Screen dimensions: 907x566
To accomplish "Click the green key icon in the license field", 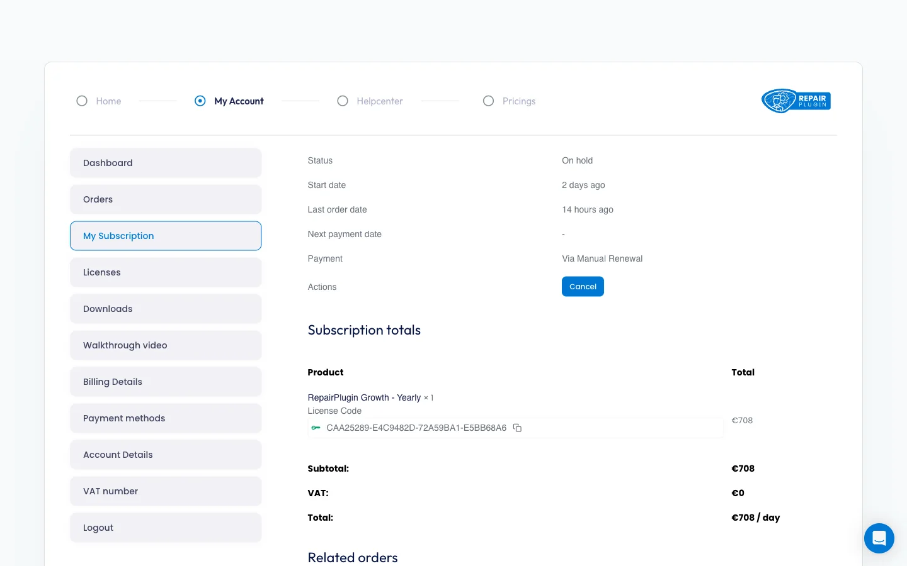I will 317,428.
